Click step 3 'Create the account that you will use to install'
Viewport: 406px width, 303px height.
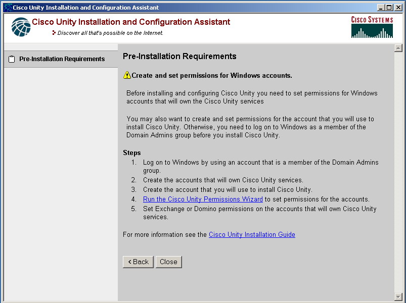click(228, 190)
